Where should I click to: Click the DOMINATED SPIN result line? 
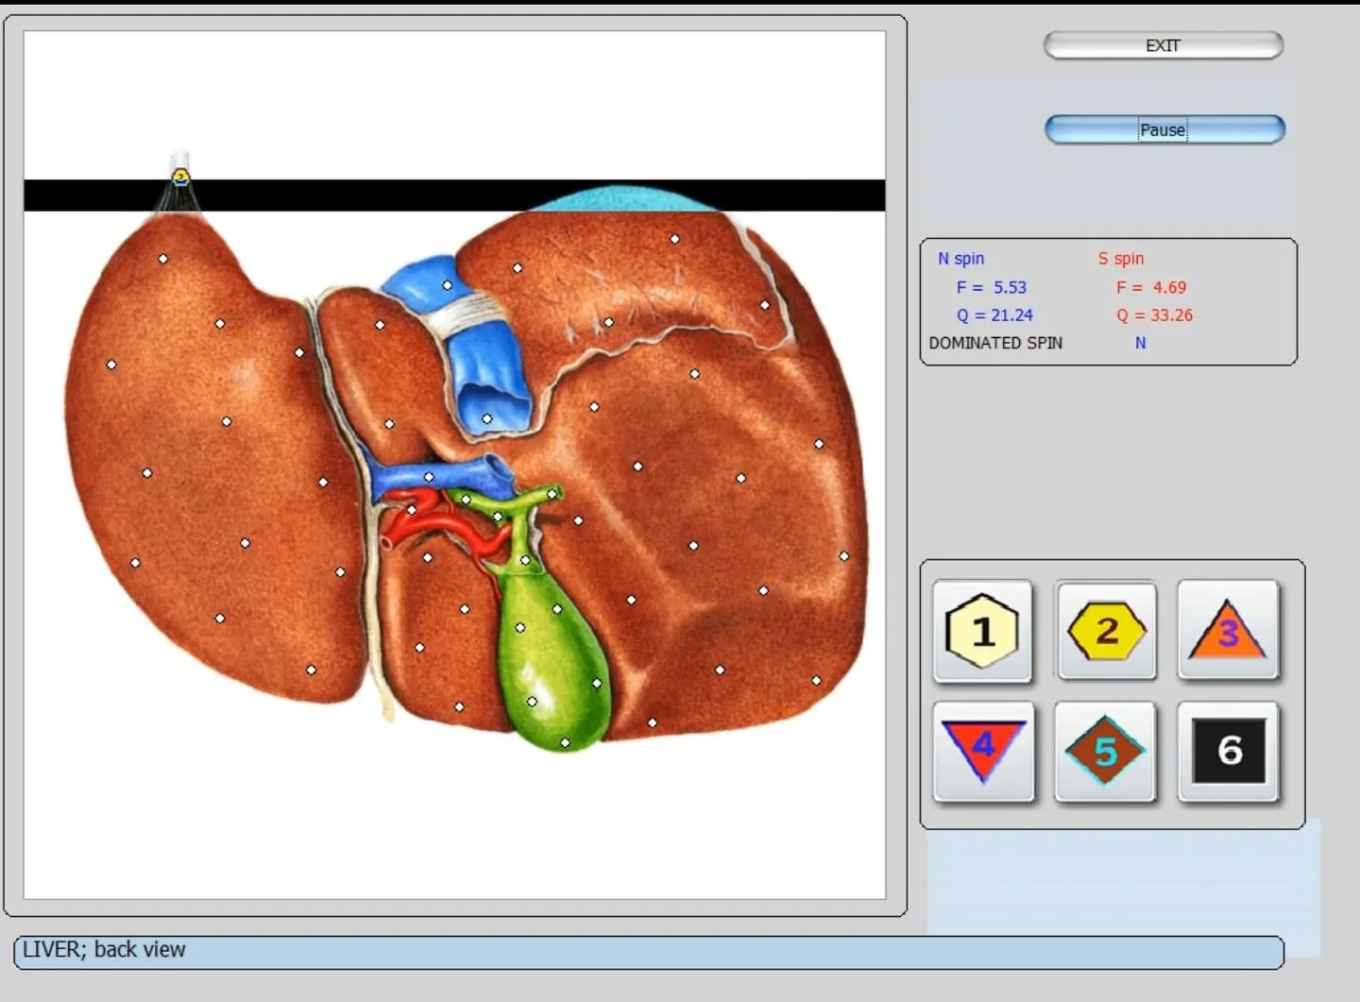1037,343
